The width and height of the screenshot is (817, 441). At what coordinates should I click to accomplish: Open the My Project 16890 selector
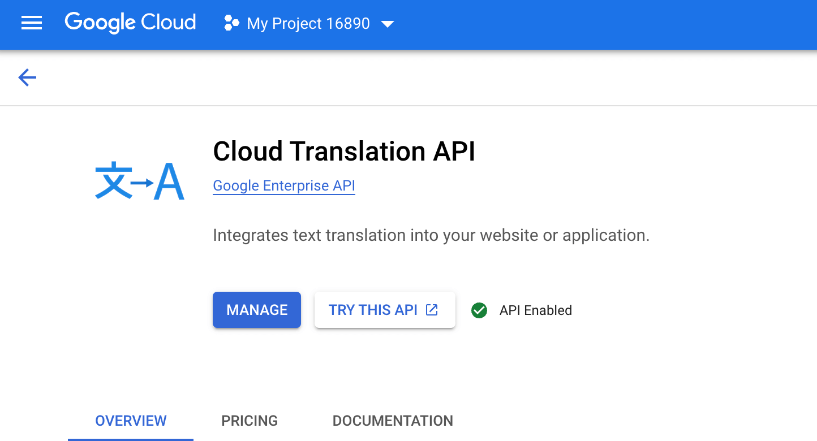click(x=309, y=24)
